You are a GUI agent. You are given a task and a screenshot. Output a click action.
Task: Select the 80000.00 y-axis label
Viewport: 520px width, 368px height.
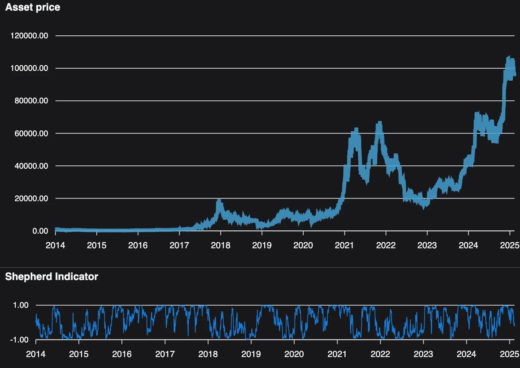click(x=31, y=101)
